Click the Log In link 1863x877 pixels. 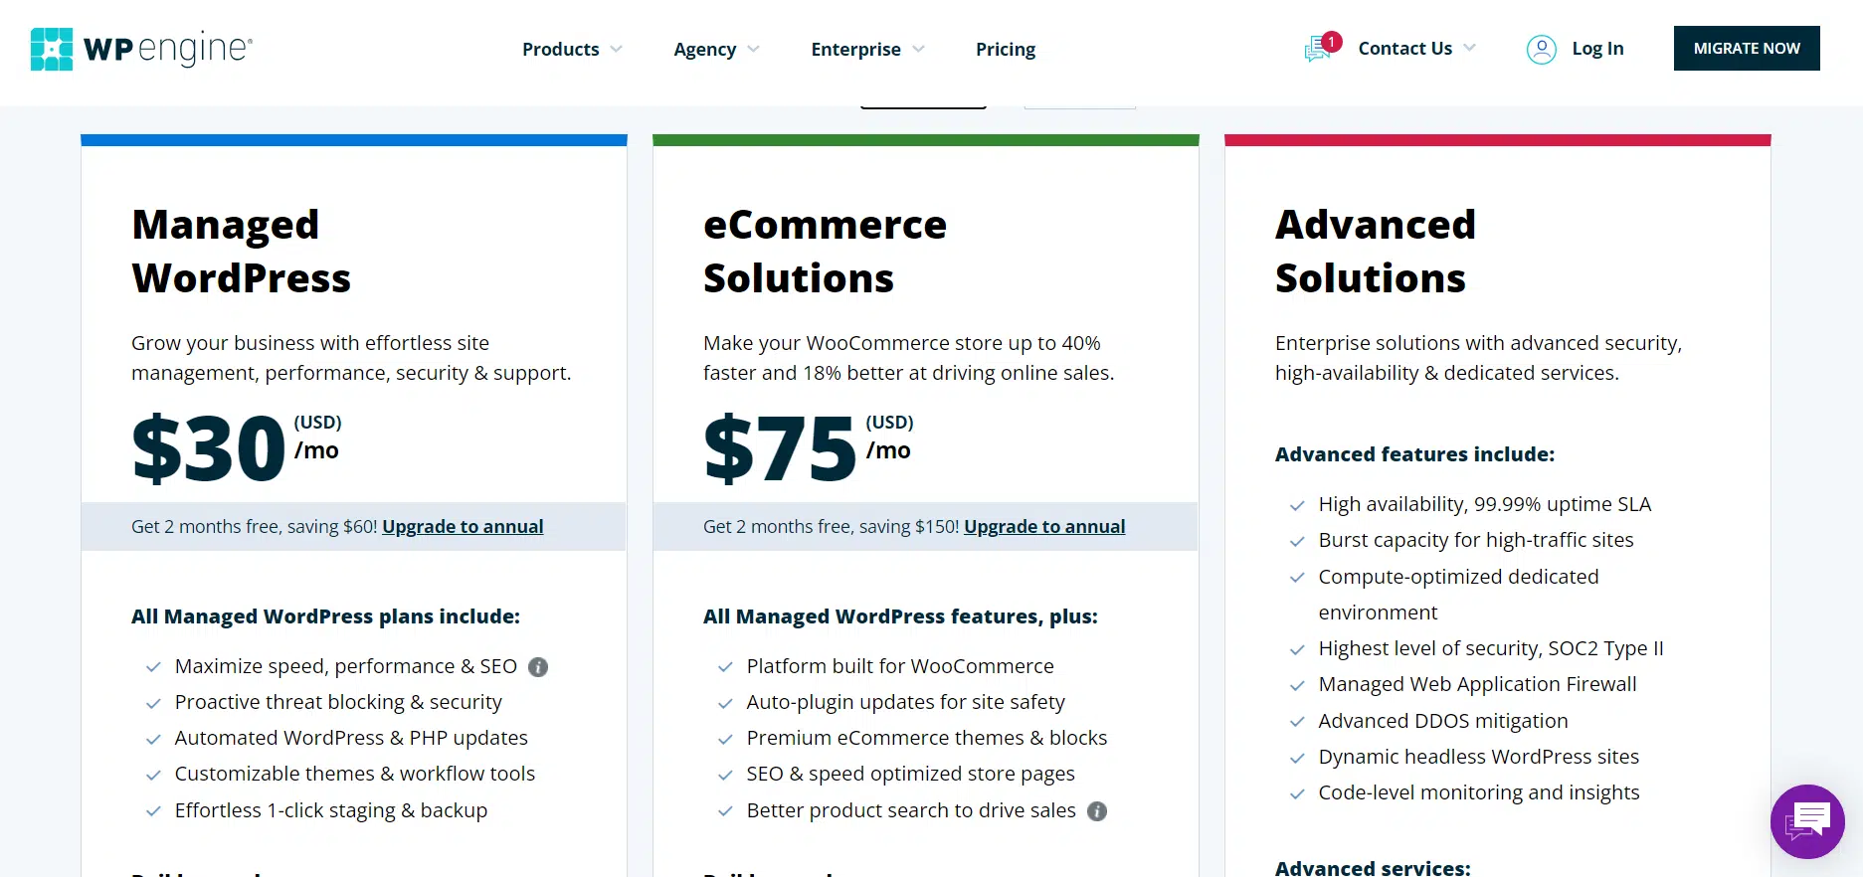point(1596,48)
